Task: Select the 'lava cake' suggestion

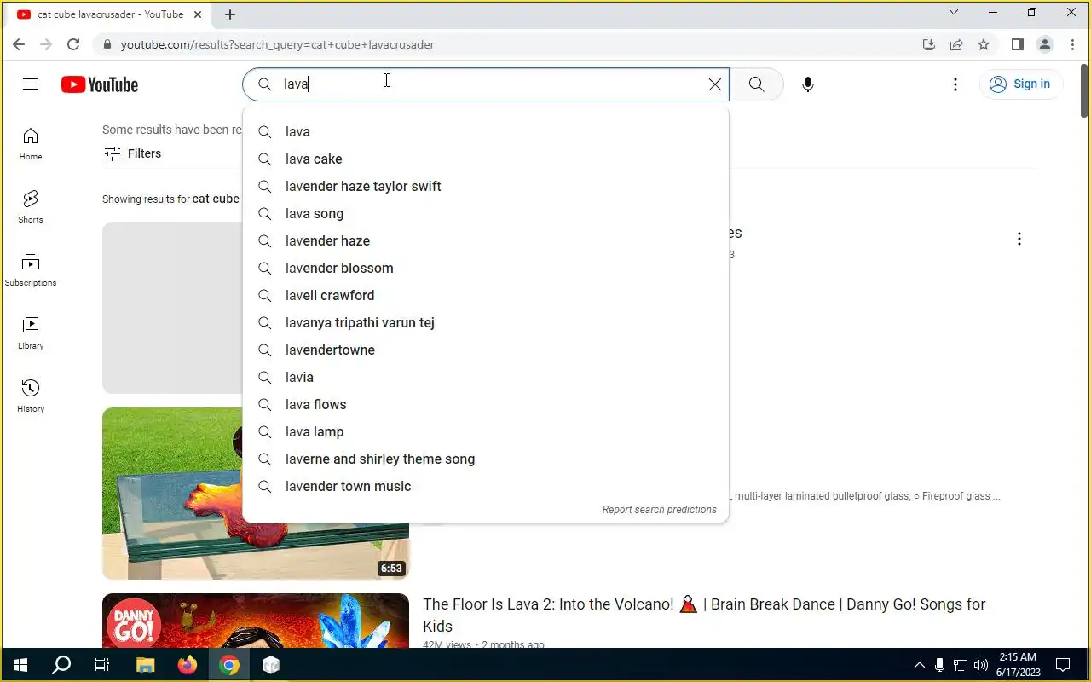Action: 486,159
